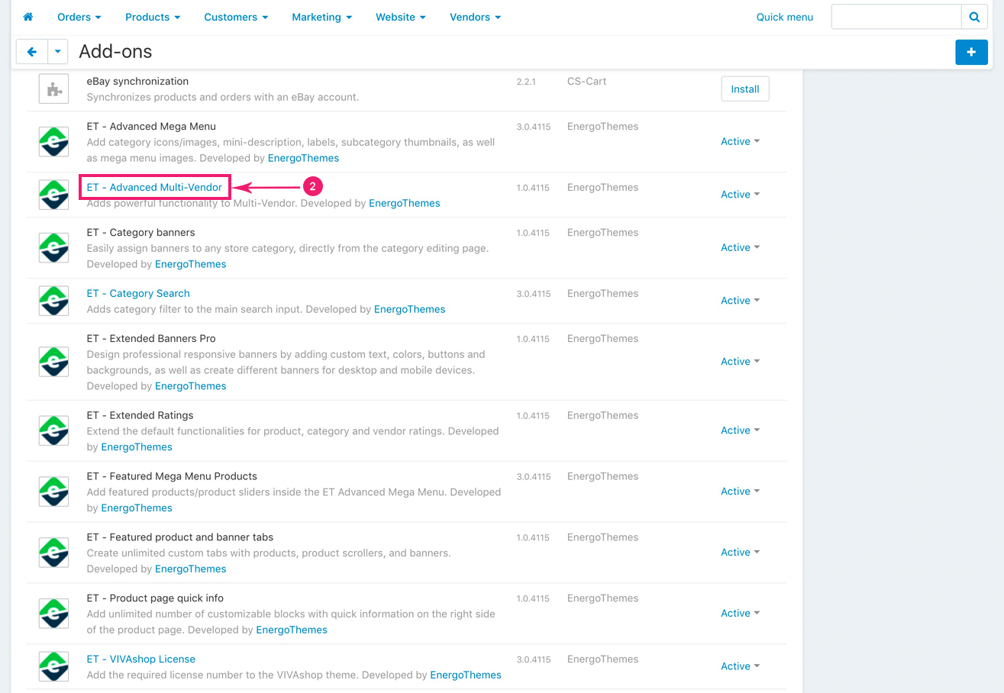Install the eBay synchronization add-on
1004x693 pixels.
tap(744, 89)
